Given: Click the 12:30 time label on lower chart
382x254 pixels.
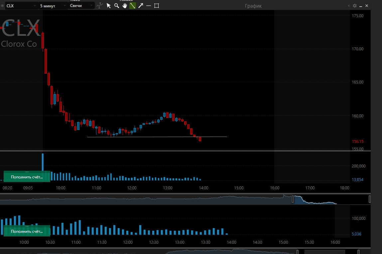Looking at the screenshot, I should 154,242.
